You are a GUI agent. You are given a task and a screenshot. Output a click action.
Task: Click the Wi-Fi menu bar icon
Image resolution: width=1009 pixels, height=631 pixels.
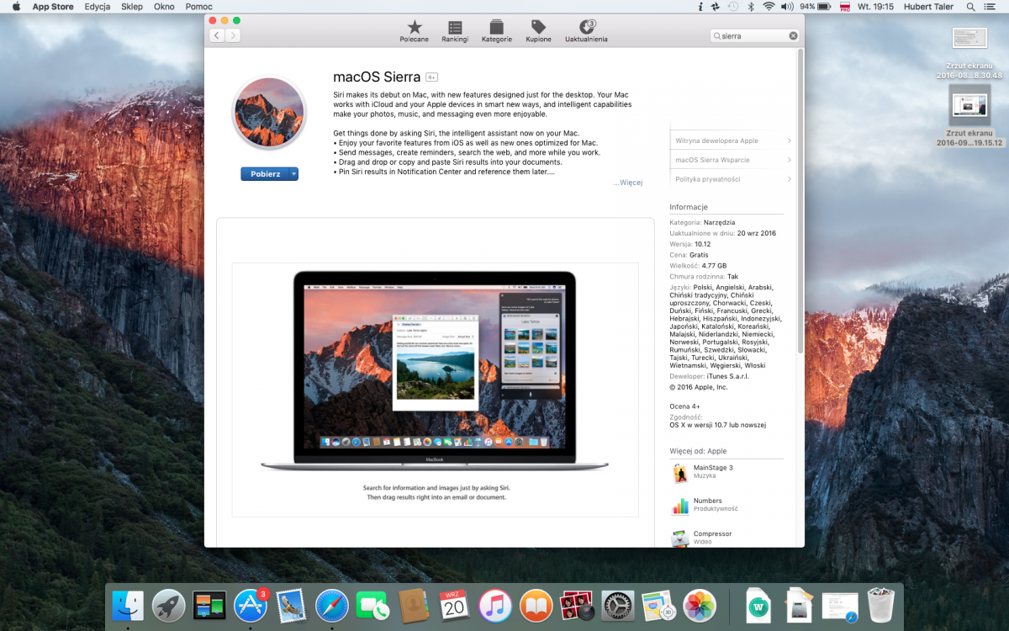tap(769, 7)
